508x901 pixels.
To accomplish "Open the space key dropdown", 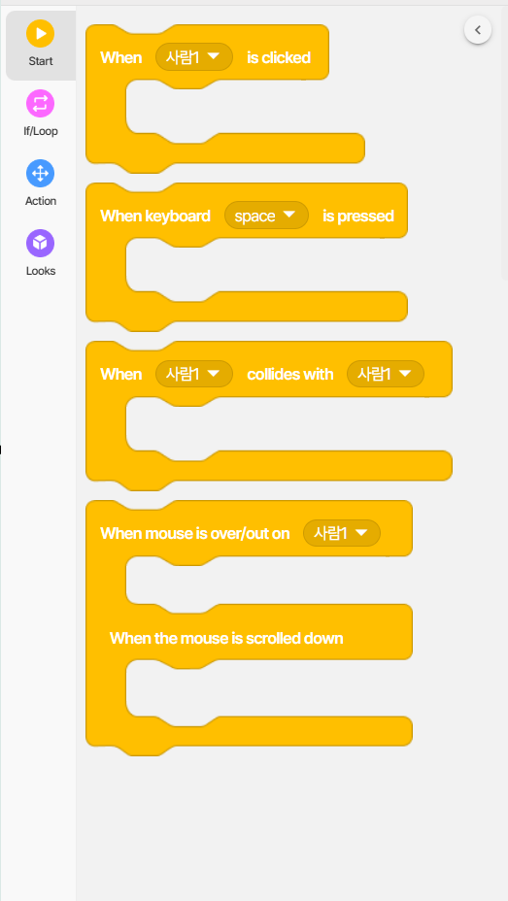I will [266, 216].
